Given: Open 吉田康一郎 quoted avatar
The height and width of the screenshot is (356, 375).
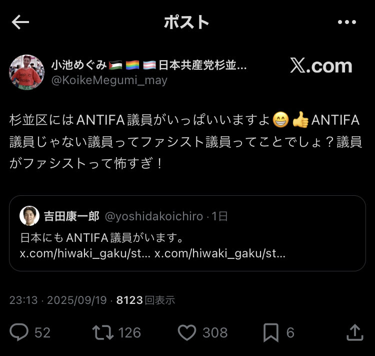Looking at the screenshot, I should pyautogui.click(x=29, y=216).
